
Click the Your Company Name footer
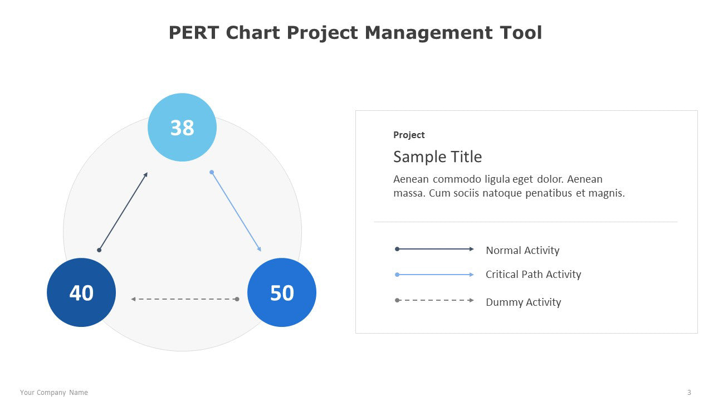click(x=54, y=393)
